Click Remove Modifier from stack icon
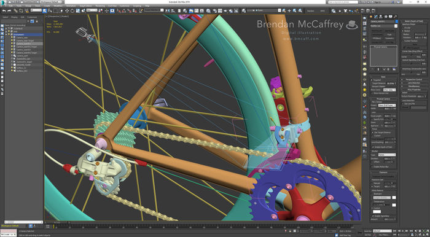The image size is (430, 237). pos(388,69)
